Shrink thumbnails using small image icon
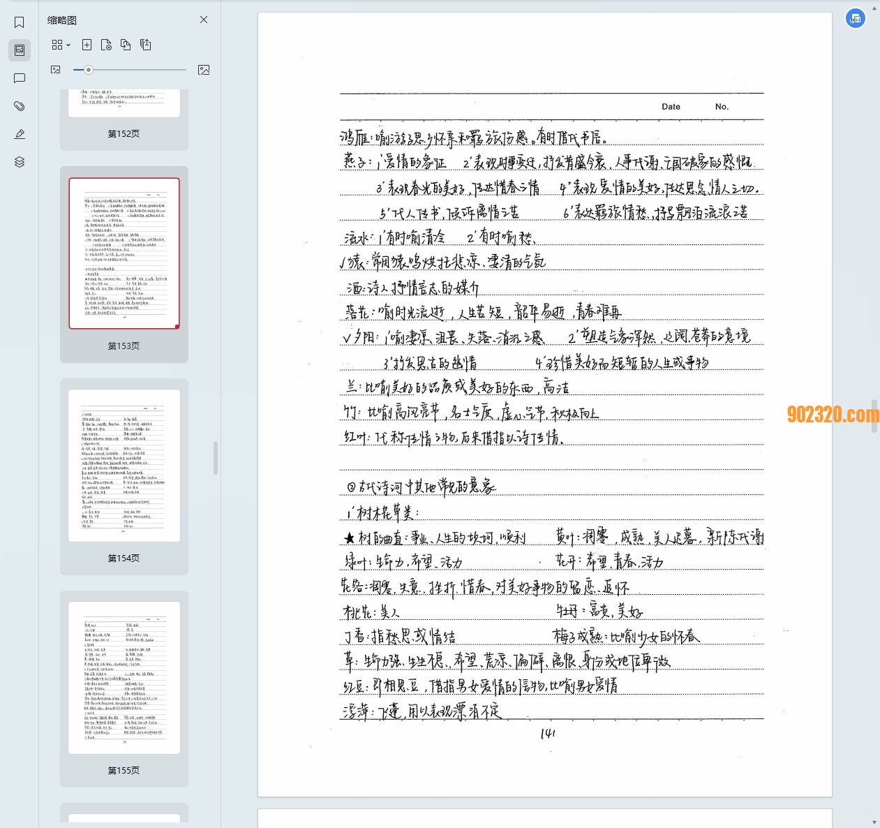The image size is (880, 828). pos(55,70)
